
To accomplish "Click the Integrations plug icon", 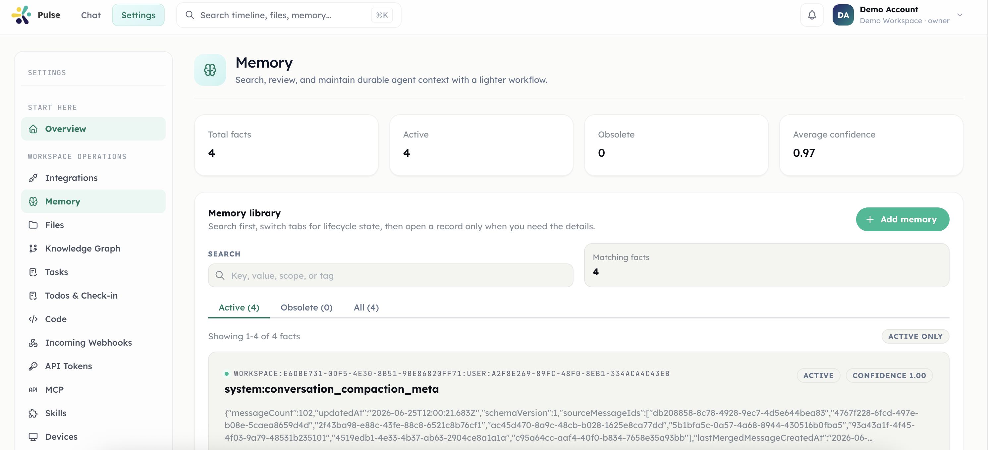I will click(33, 178).
